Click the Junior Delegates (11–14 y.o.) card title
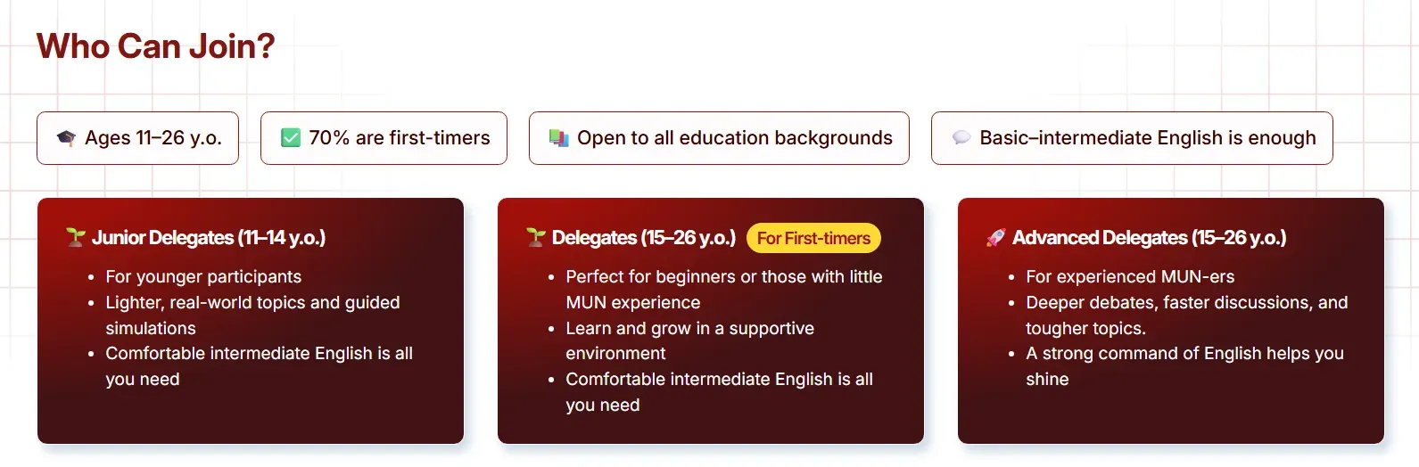 click(x=209, y=238)
